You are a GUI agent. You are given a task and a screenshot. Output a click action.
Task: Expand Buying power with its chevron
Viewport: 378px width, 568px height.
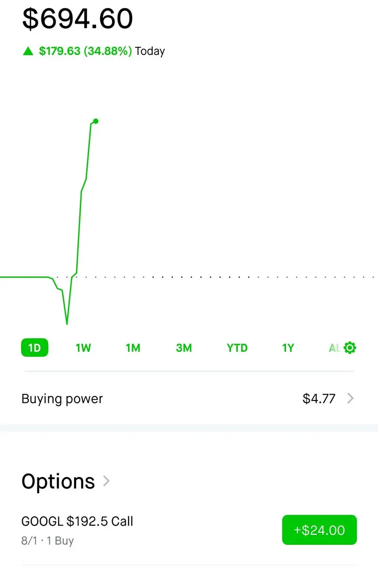click(x=350, y=399)
